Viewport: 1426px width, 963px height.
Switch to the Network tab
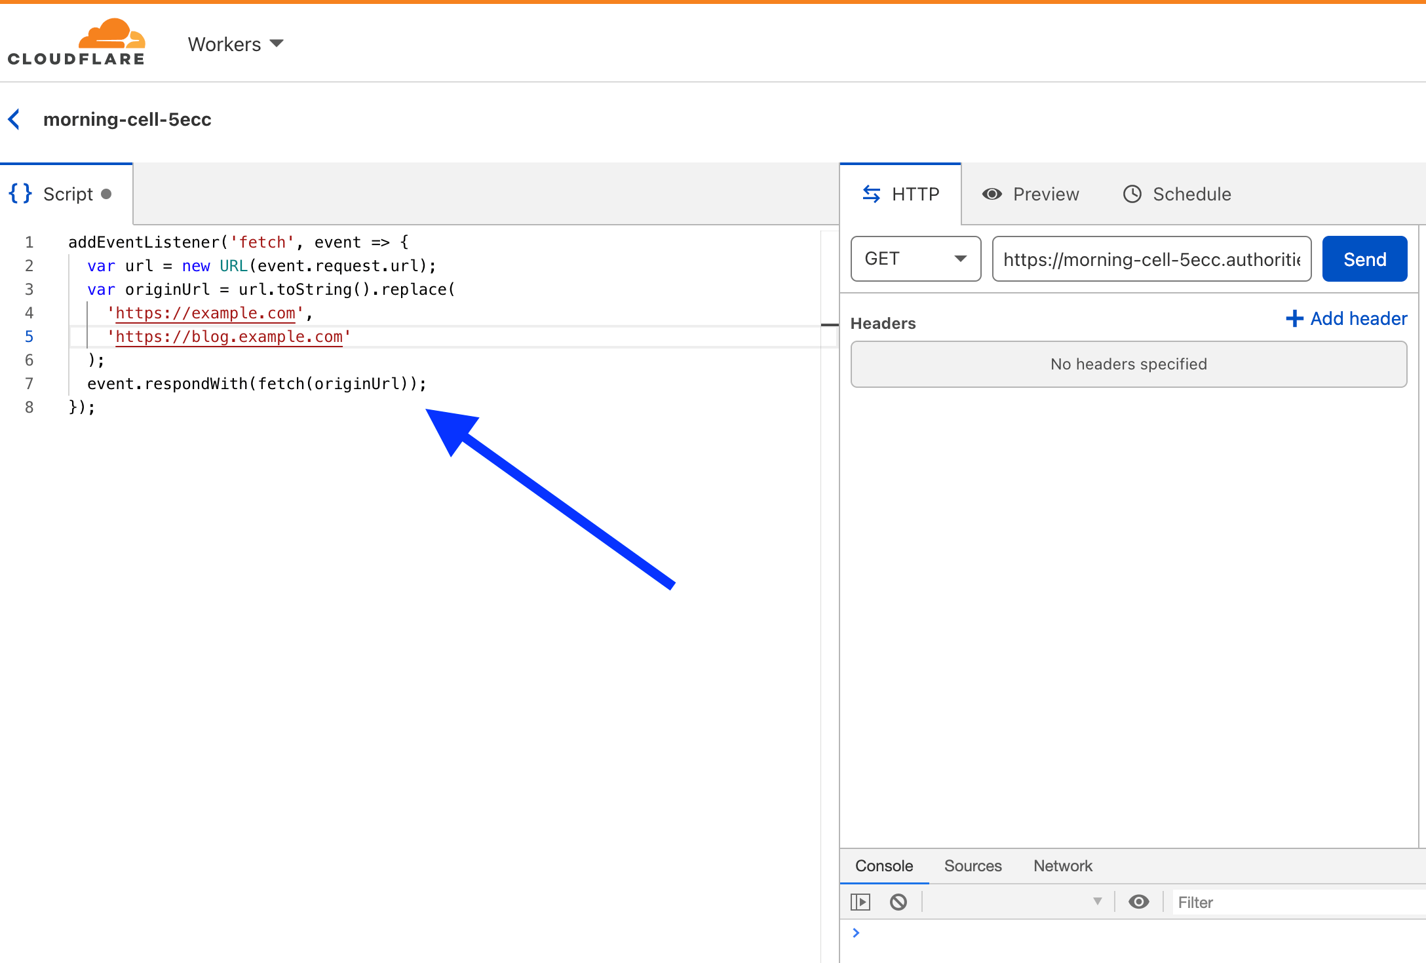1062,865
